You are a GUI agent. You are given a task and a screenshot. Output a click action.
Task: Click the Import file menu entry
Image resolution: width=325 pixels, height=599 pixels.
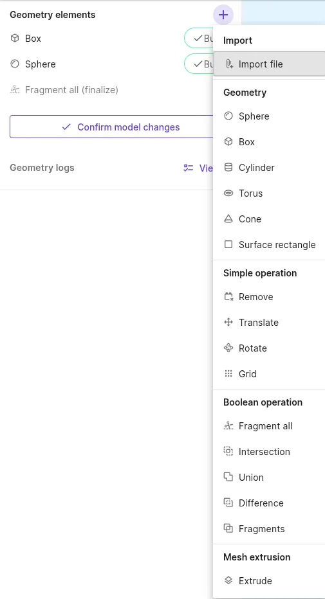coord(269,64)
